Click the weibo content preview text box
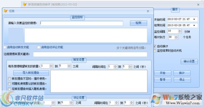Screen dimensions: 204x107 tap(86, 35)
